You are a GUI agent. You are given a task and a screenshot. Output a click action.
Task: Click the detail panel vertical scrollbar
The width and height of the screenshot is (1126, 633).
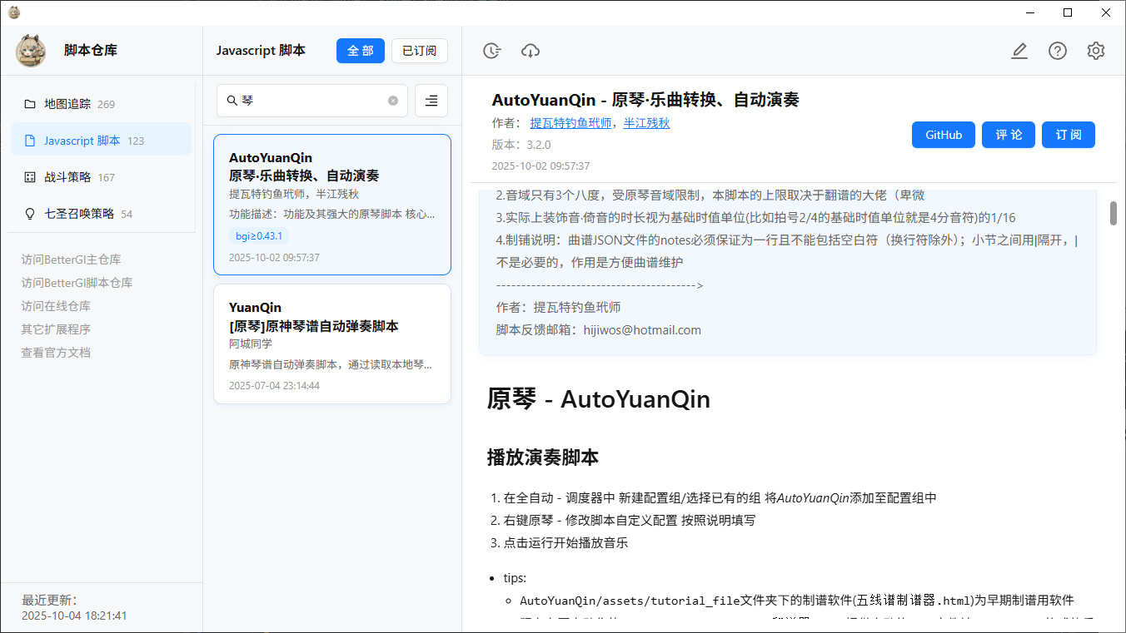click(1113, 213)
